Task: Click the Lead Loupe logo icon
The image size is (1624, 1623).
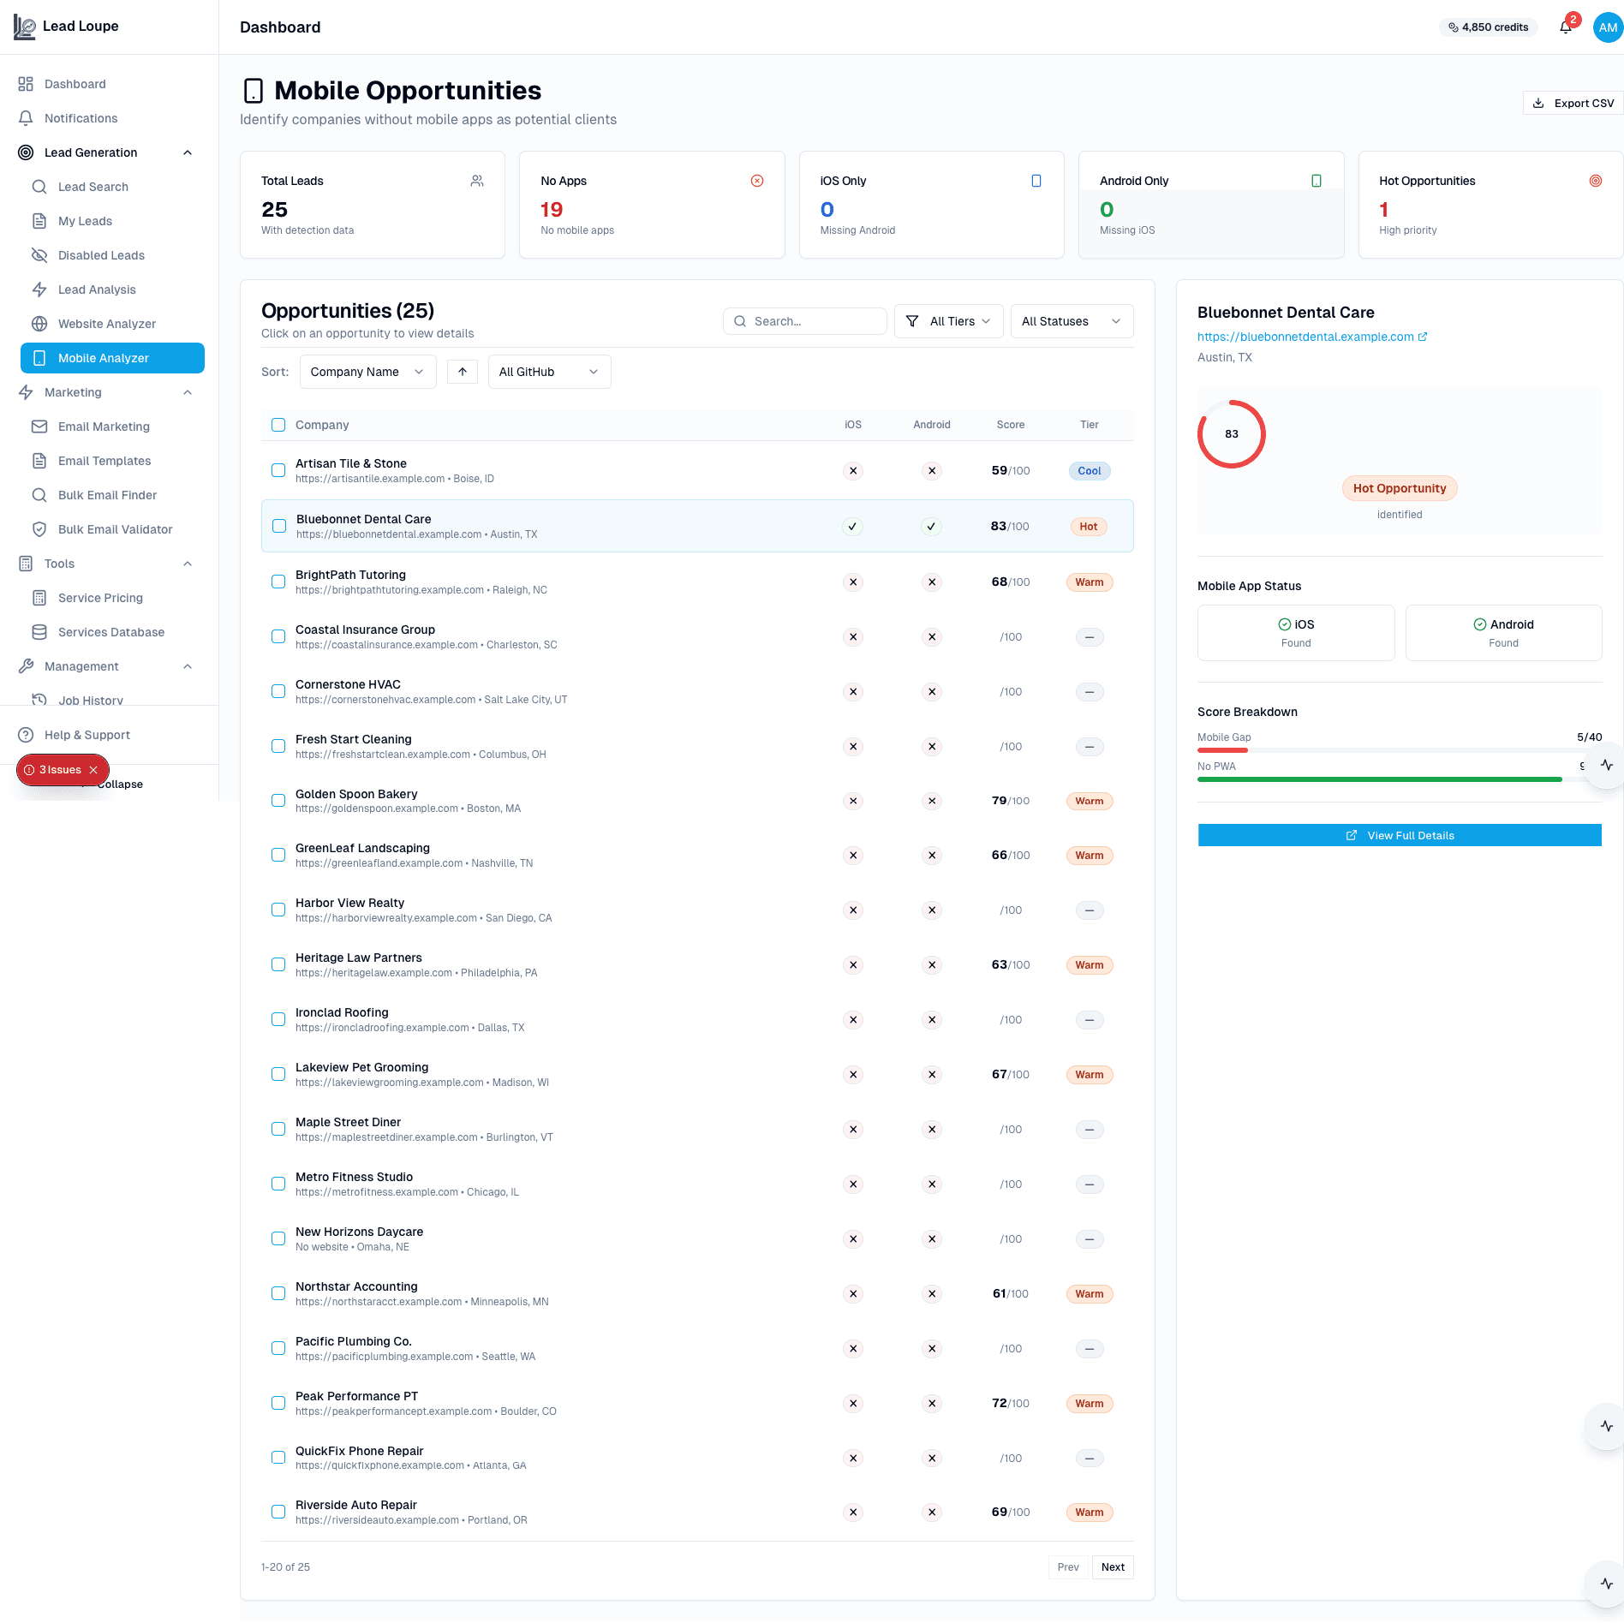Action: coord(25,27)
